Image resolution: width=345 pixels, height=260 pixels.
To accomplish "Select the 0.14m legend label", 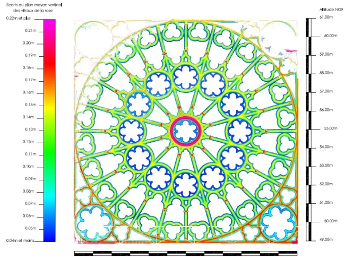I will [28, 117].
